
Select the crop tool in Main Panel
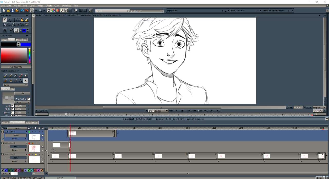(x=18, y=24)
